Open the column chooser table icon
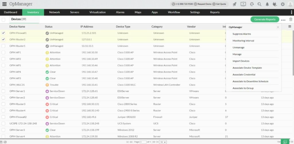294x144 pixels. [x=290, y=27]
